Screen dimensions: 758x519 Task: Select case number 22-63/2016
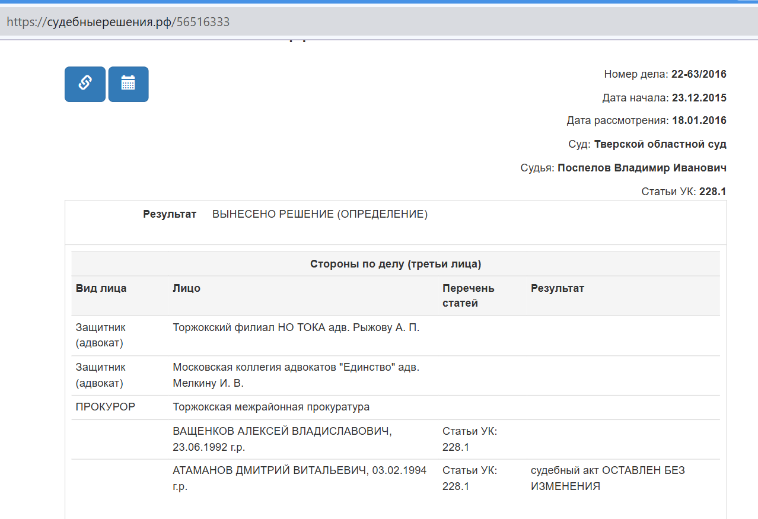pos(699,74)
